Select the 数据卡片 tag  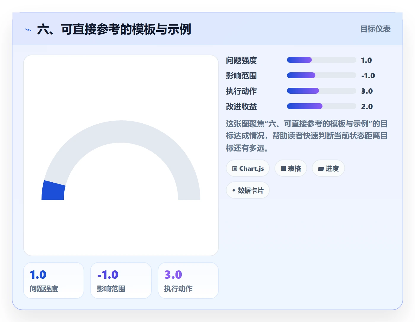pos(248,190)
